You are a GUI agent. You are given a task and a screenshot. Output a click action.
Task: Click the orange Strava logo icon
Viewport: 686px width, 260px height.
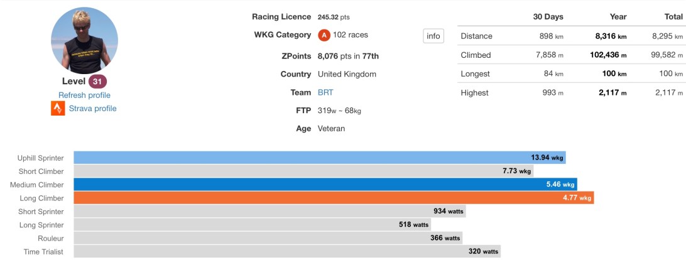click(x=58, y=109)
